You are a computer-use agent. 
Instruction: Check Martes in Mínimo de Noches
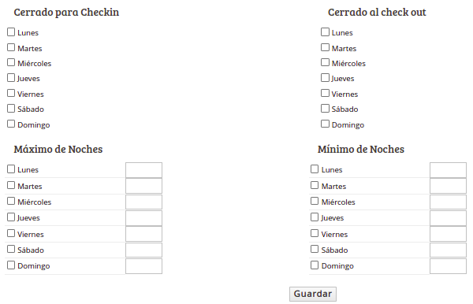coord(315,185)
